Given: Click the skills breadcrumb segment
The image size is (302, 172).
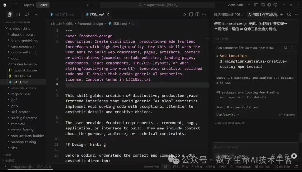Looking at the screenshot, I should tap(69, 23).
